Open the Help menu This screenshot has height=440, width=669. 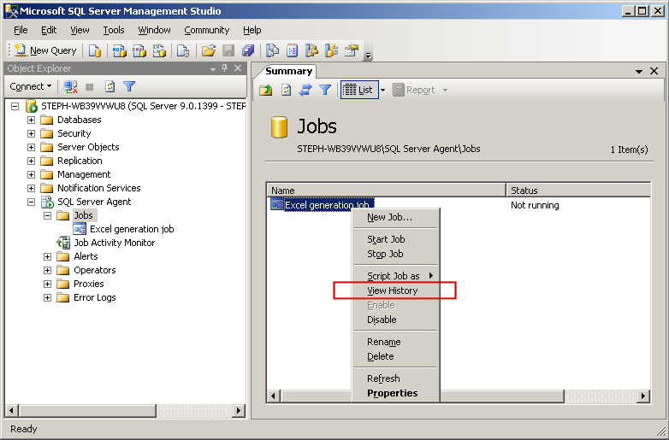click(252, 30)
